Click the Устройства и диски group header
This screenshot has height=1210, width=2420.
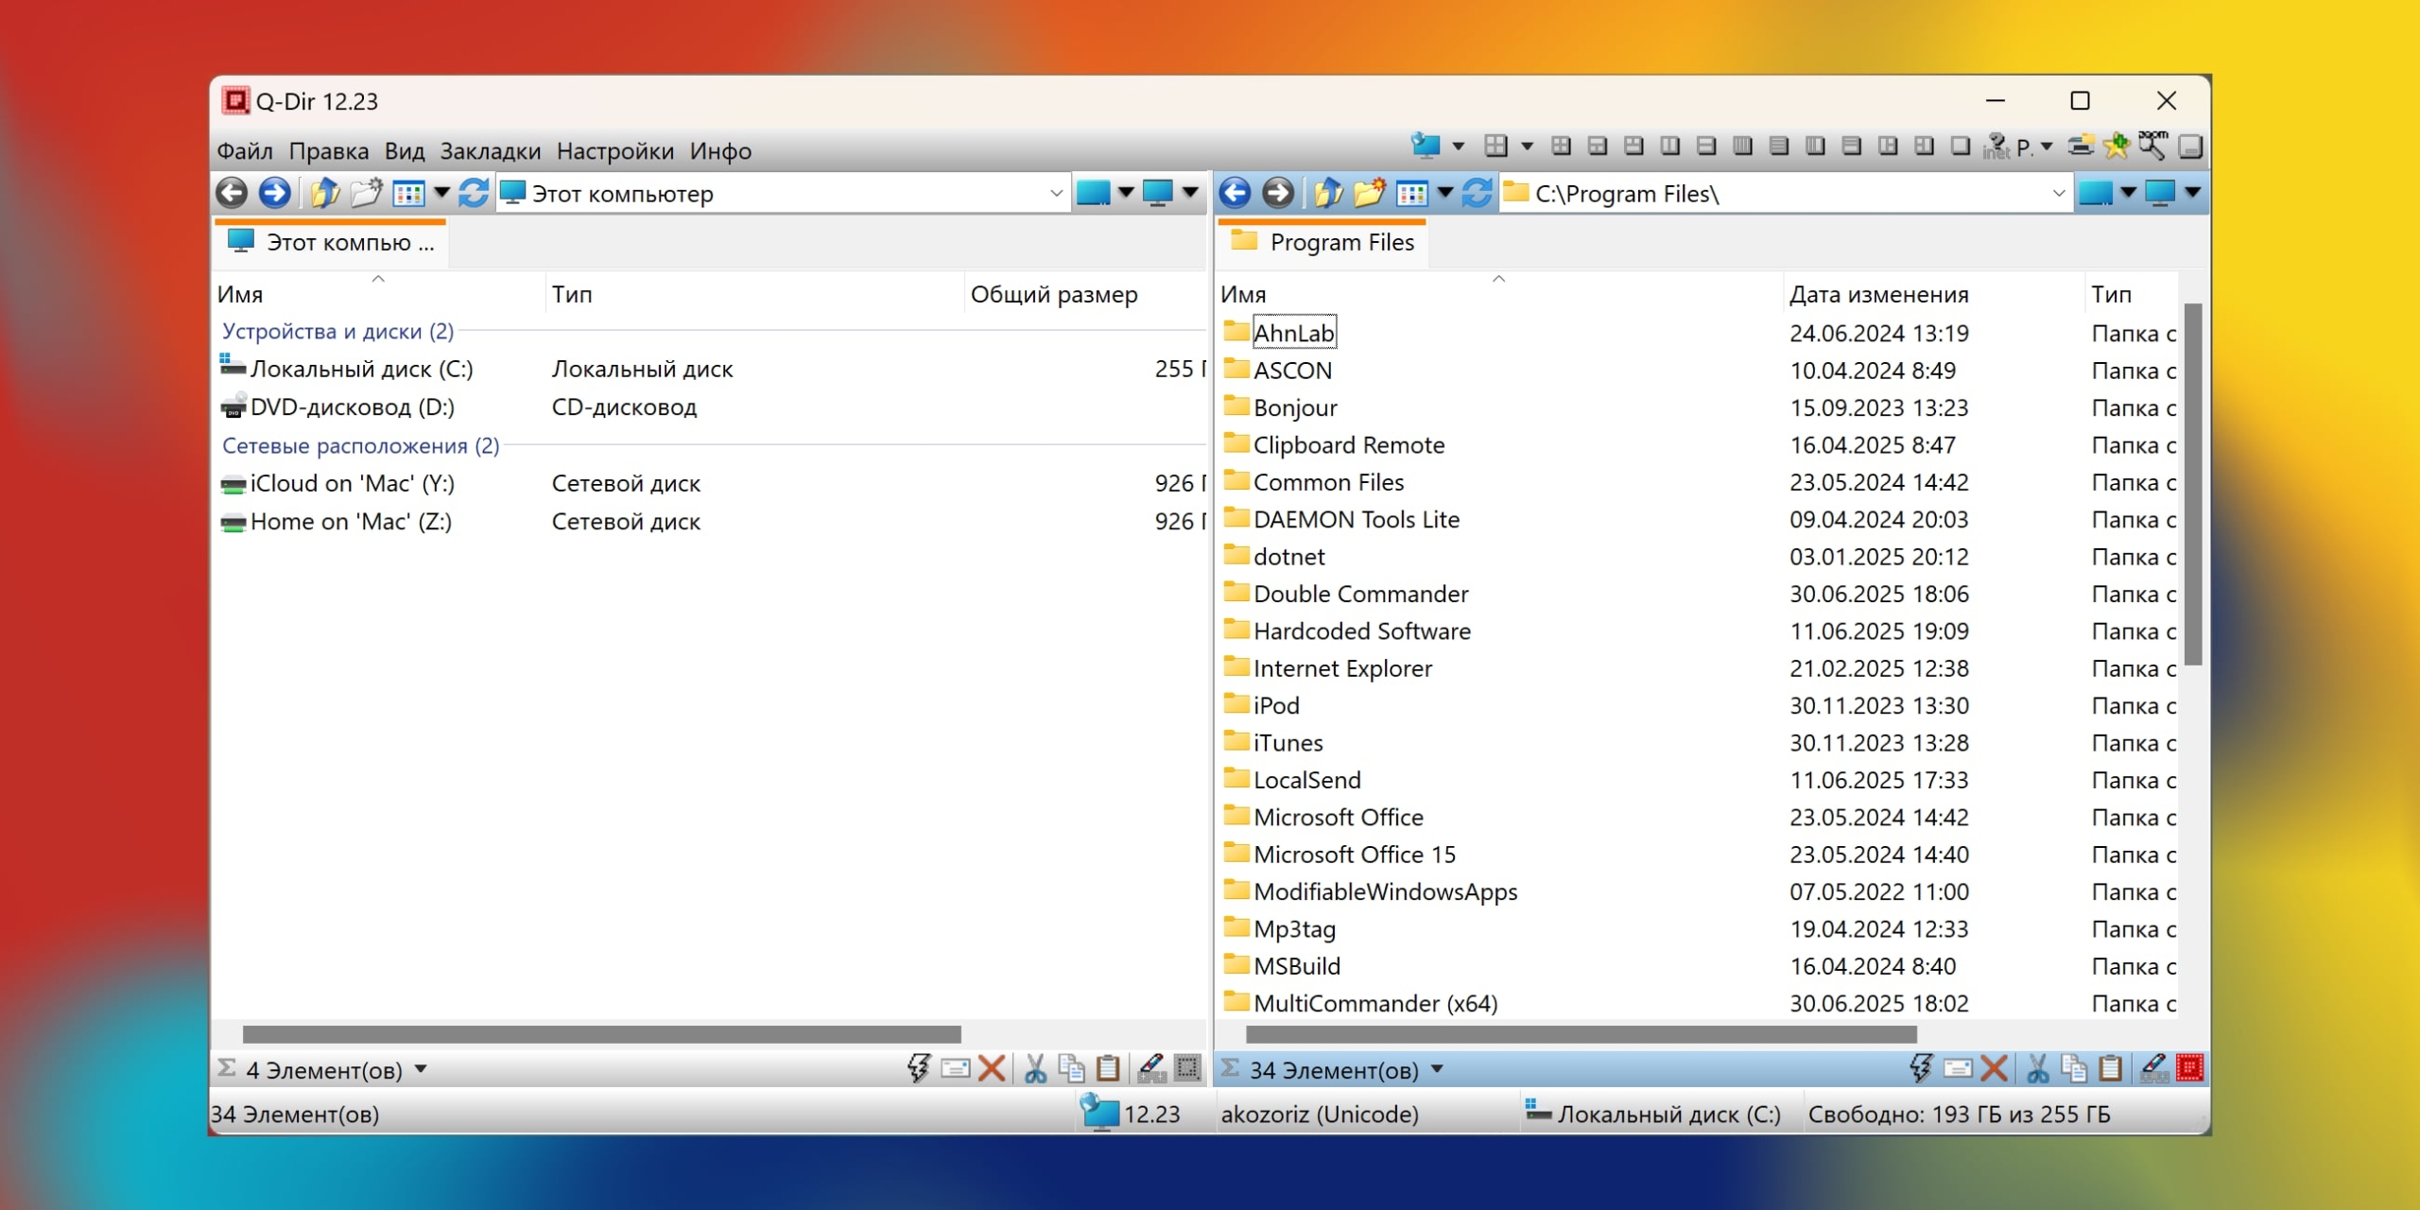tap(337, 331)
